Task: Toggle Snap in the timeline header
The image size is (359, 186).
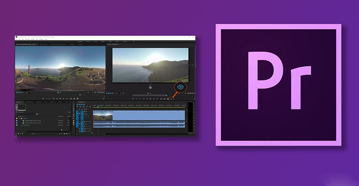Action: click(x=80, y=107)
